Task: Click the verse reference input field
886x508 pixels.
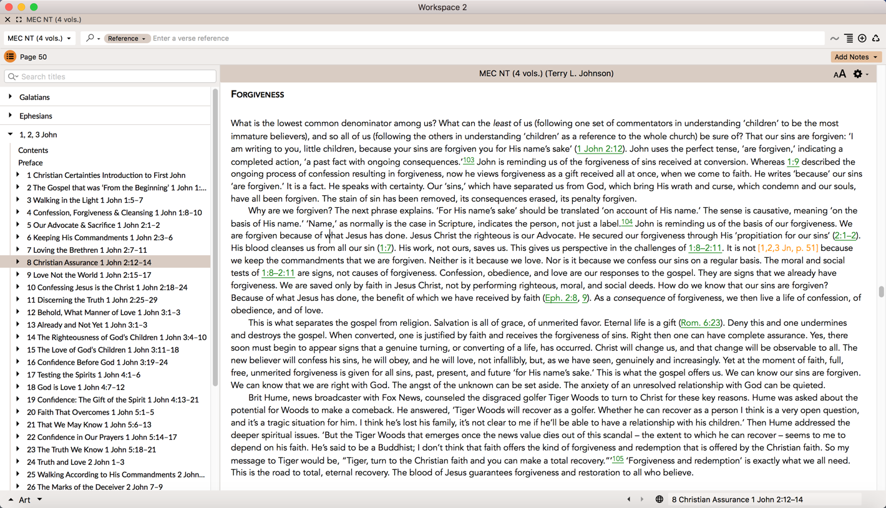Action: 487,38
